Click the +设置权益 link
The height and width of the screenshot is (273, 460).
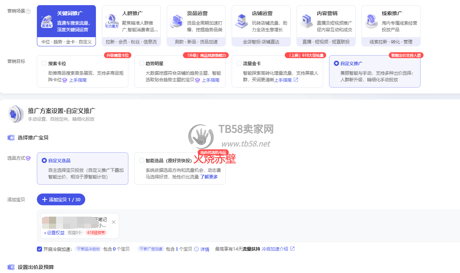click(x=54, y=233)
